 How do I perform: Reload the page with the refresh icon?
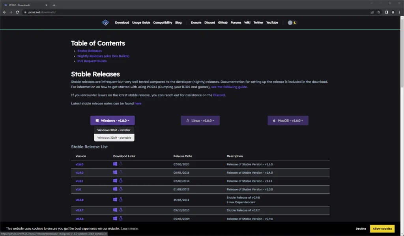click(x=17, y=12)
